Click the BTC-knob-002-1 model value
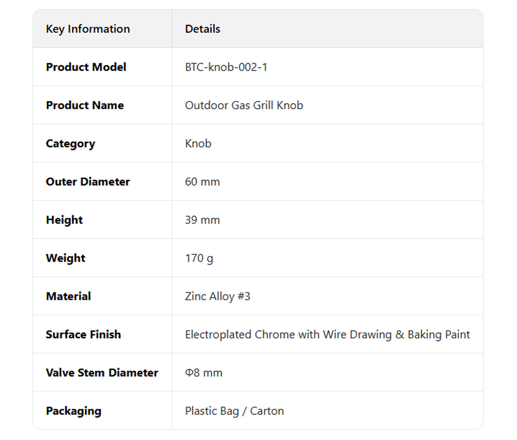 [x=226, y=67]
